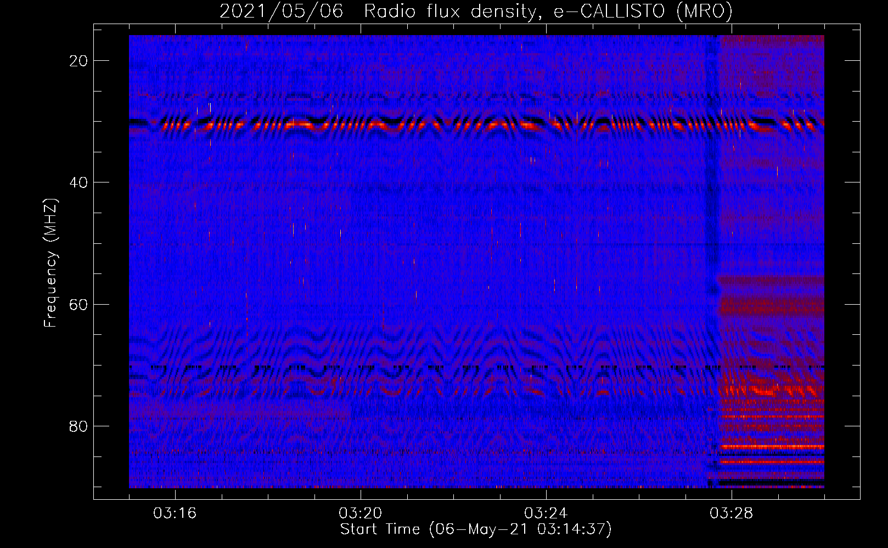
Task: Select the "60" frequency tick label
Action: click(x=78, y=304)
